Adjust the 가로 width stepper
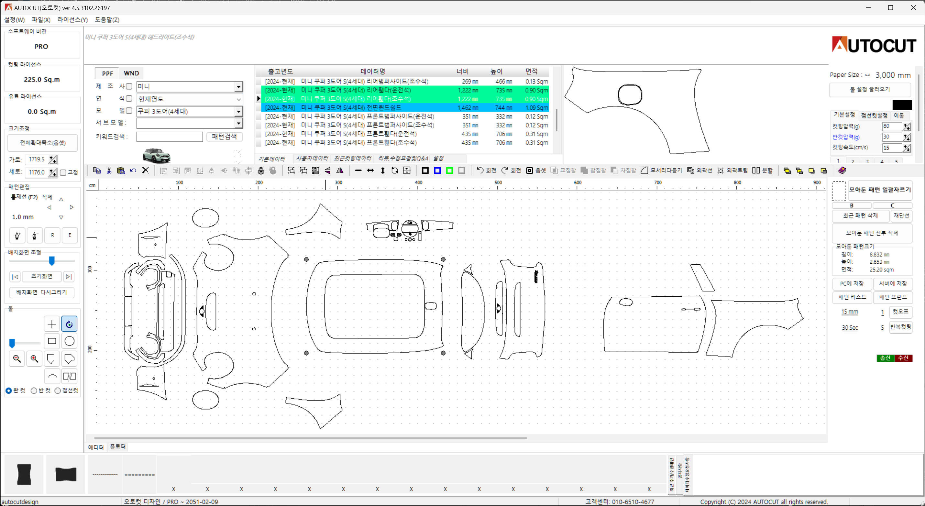Viewport: 925px width, 506px height. point(53,159)
